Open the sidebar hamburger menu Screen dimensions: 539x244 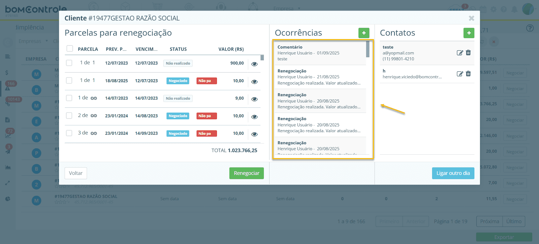pyautogui.click(x=8, y=57)
